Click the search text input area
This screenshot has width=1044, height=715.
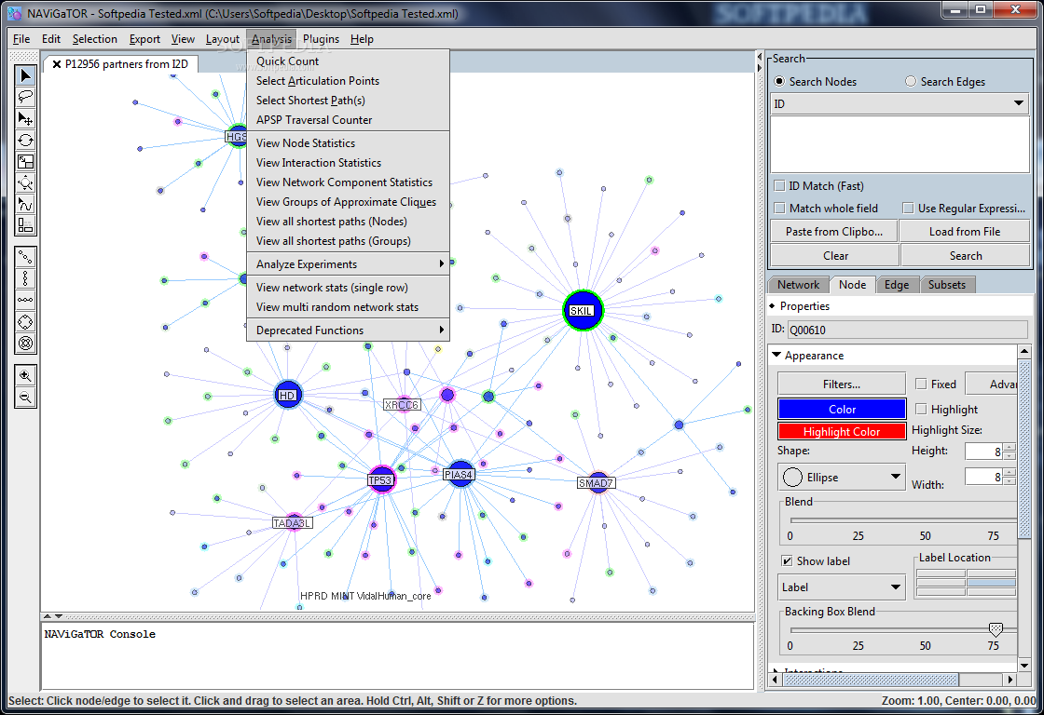click(900, 144)
